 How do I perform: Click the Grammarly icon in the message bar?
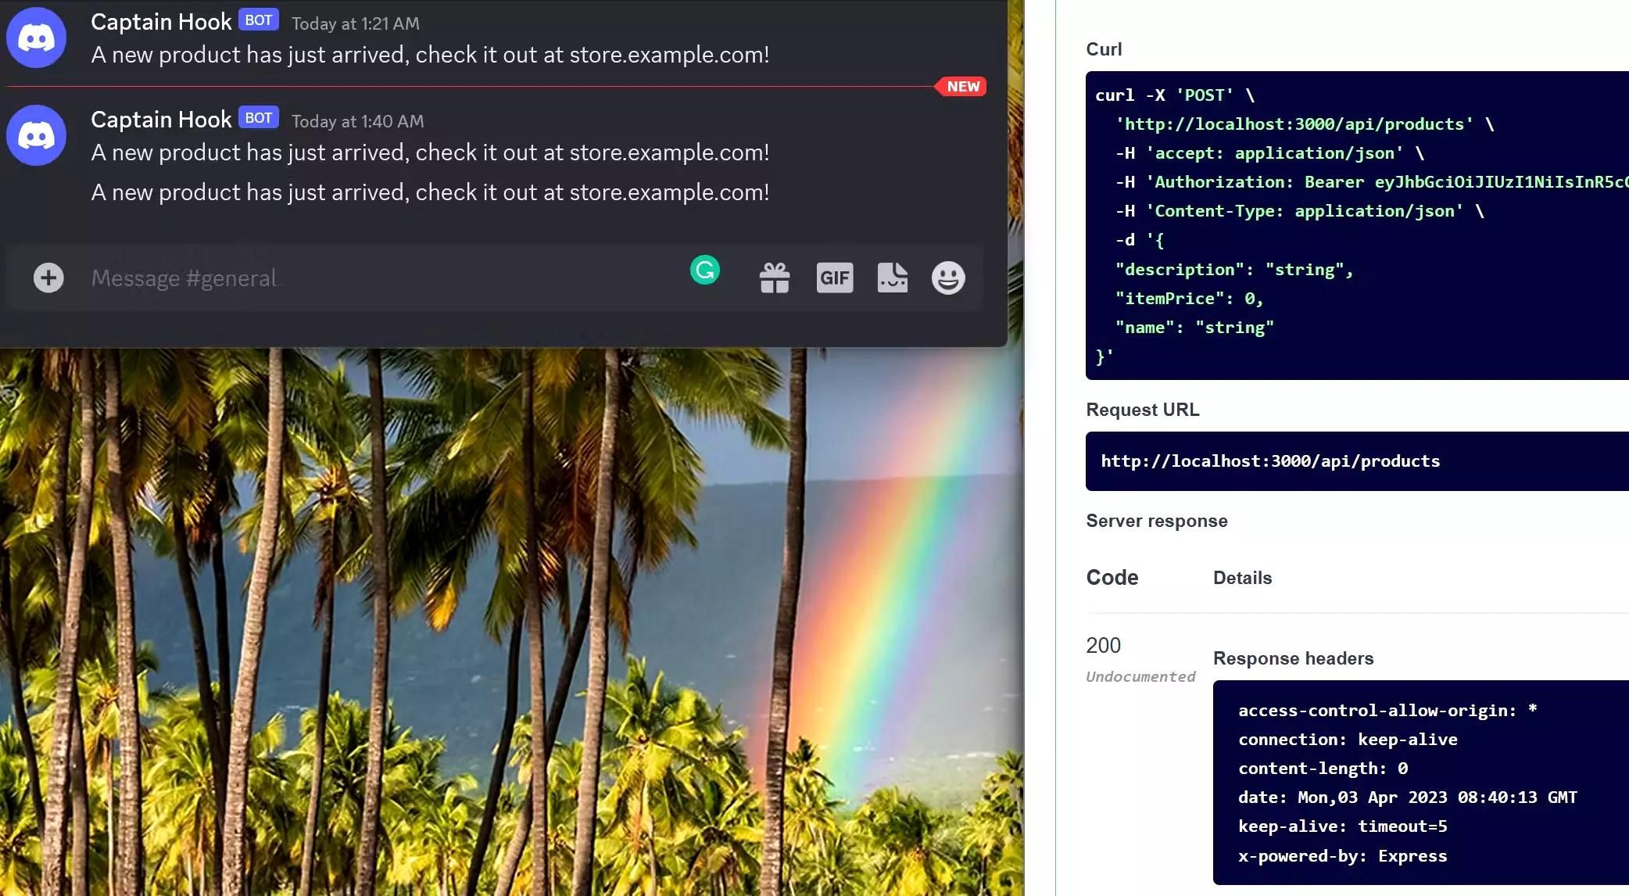[704, 270]
